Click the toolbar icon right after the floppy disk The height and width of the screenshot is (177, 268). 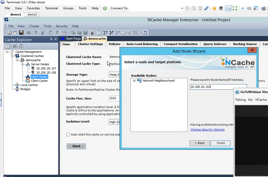click(x=29, y=33)
